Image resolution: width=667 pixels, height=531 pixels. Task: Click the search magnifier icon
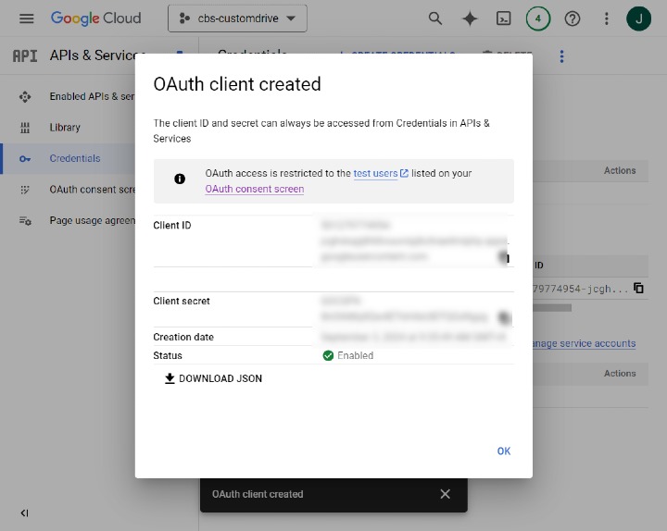[435, 19]
